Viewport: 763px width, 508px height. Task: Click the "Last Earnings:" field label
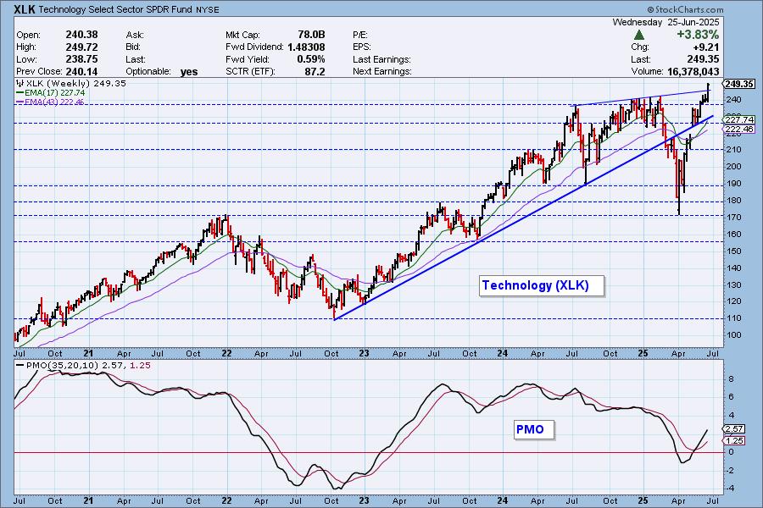coord(382,59)
